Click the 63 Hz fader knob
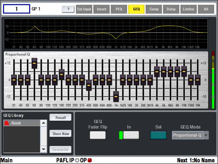Screen dimensions: 218x164 point(34,63)
